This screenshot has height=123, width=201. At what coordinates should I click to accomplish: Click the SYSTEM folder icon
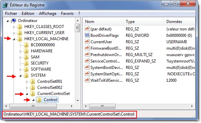(x=26, y=75)
